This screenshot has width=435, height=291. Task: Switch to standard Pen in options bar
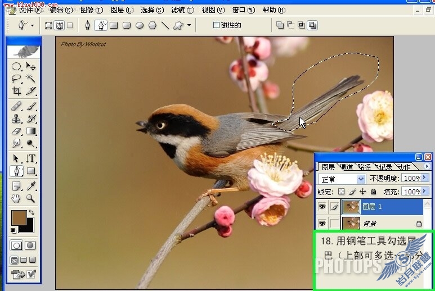[x=87, y=25]
